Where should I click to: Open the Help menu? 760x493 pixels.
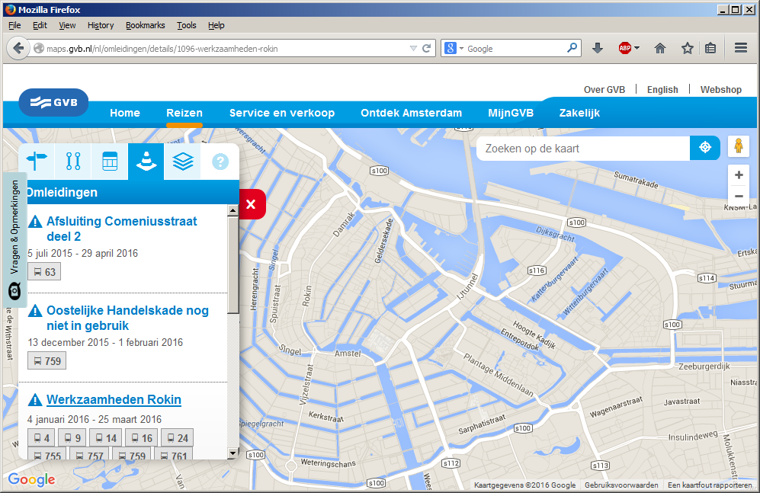click(216, 25)
